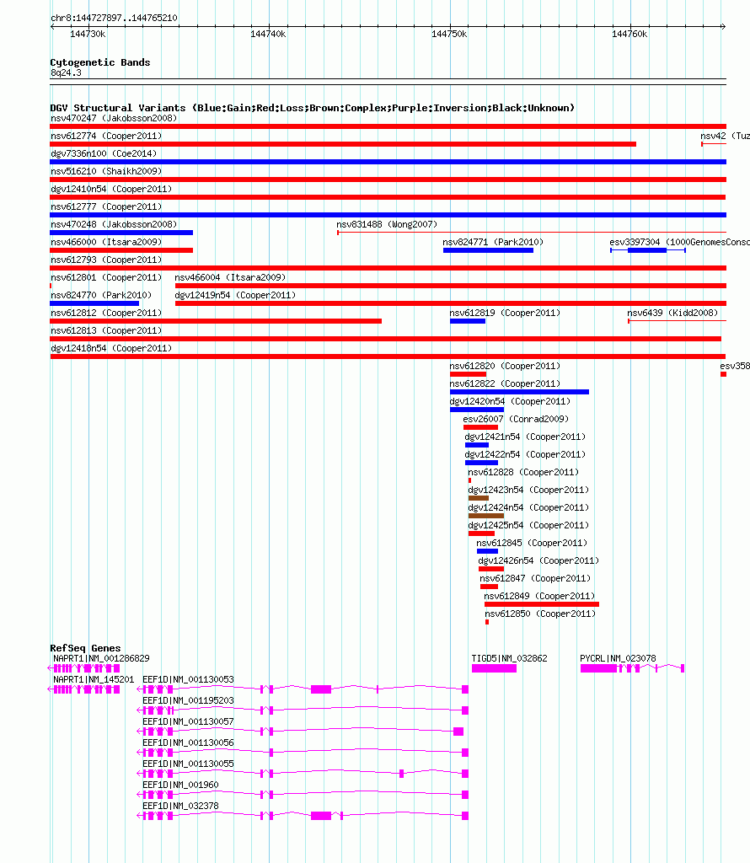The height and width of the screenshot is (863, 750).
Task: Click the dgv12420n54 (Cooper2011) label
Action: pos(510,400)
